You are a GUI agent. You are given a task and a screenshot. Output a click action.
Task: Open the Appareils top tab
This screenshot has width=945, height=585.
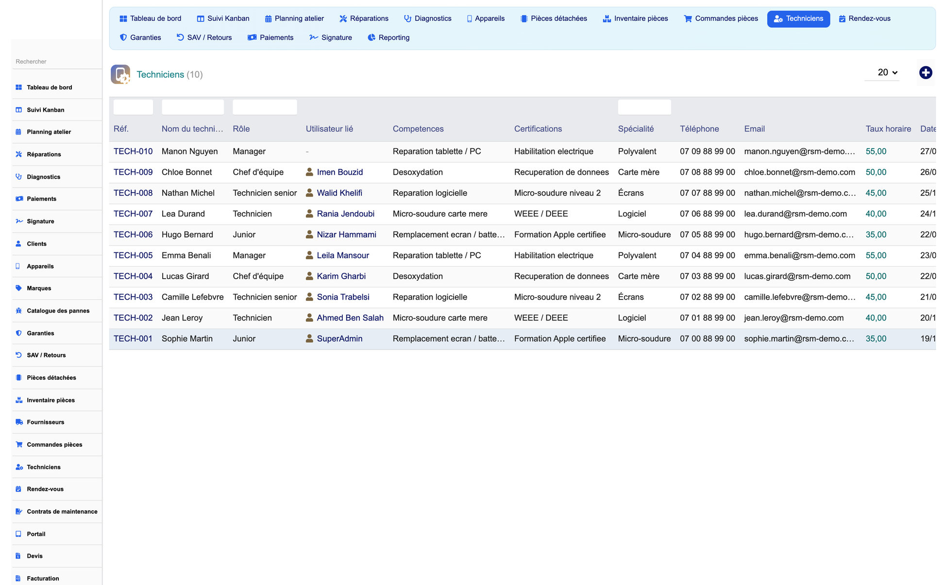[x=486, y=18]
